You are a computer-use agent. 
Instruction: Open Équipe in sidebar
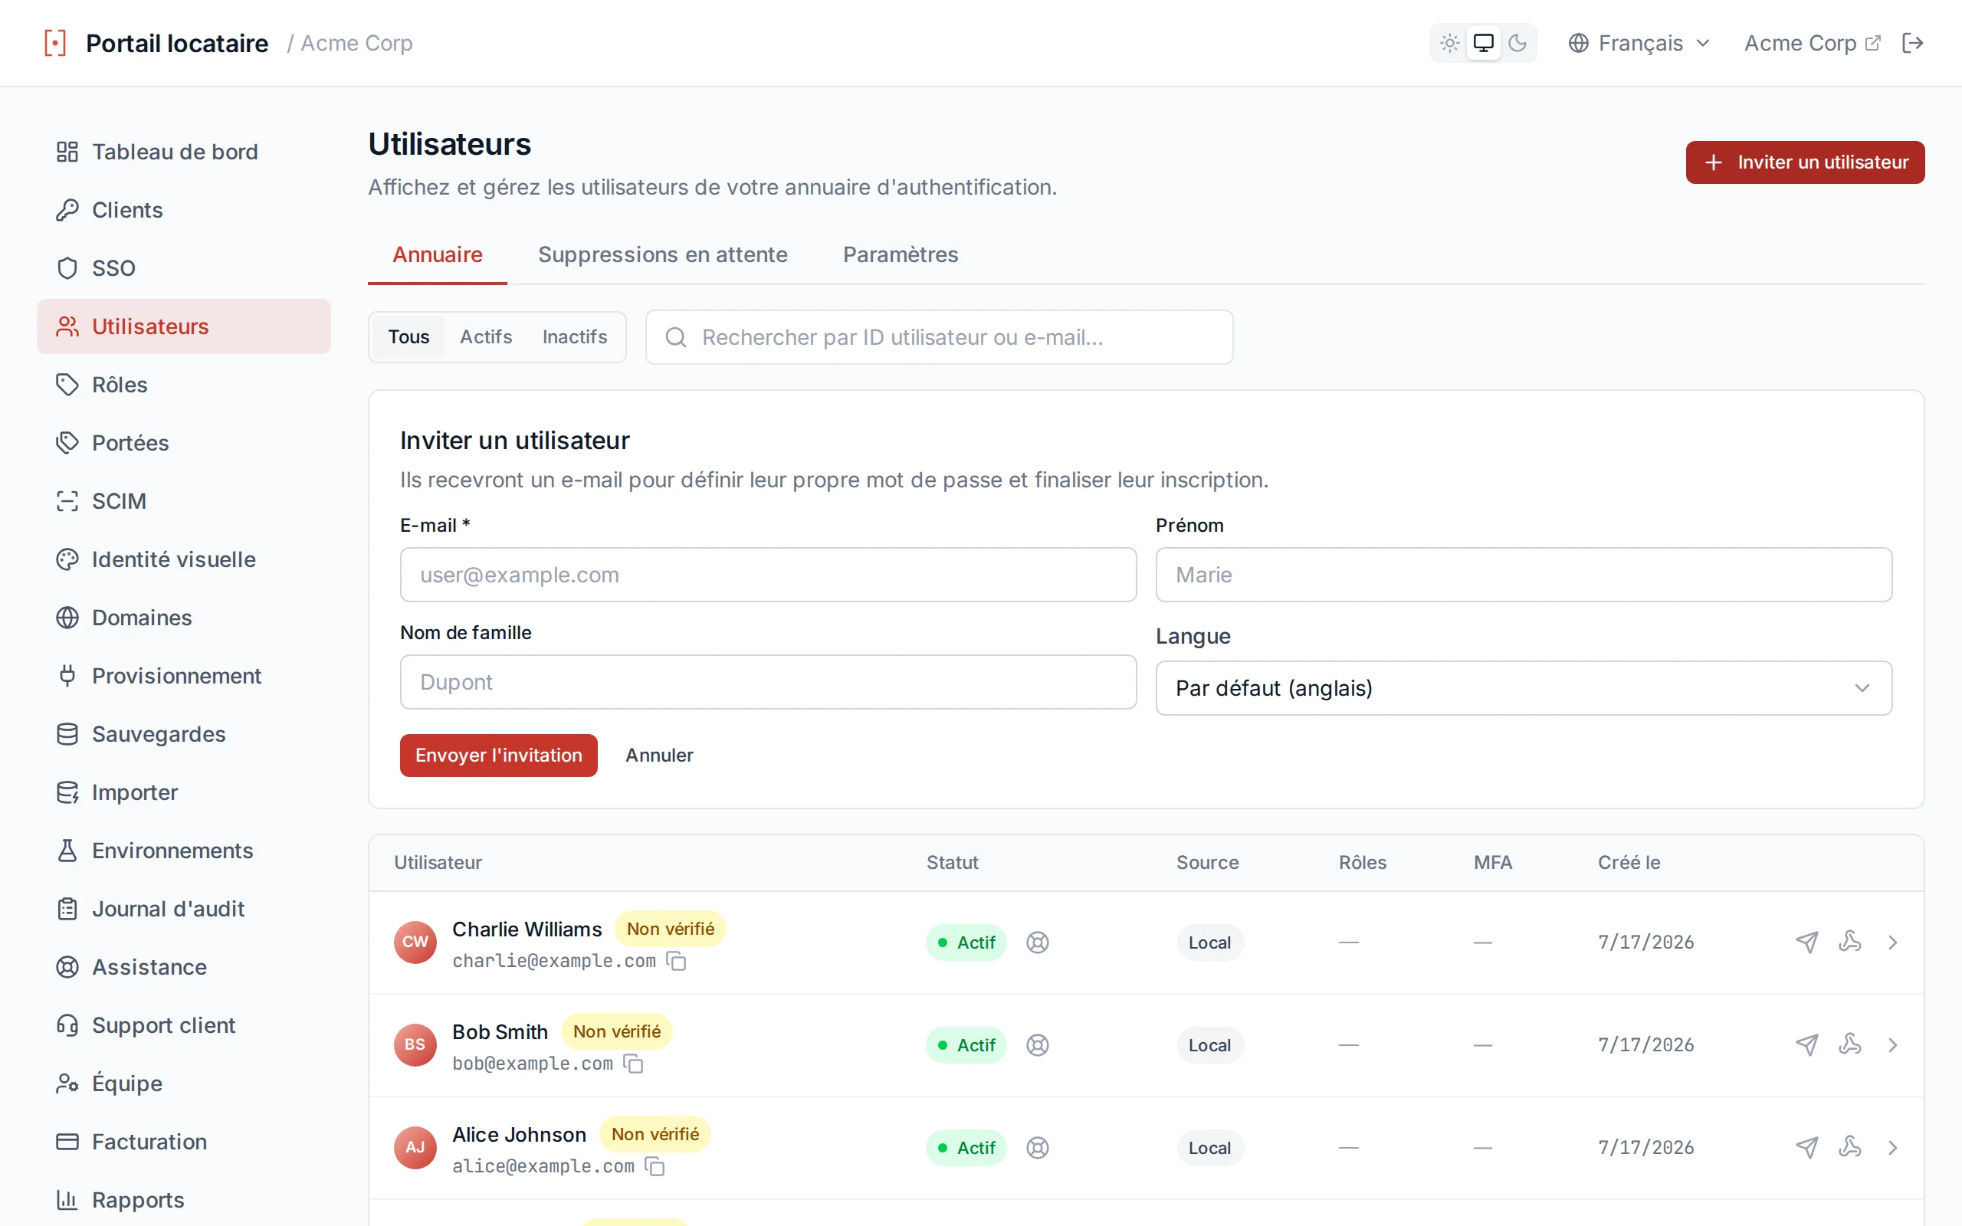(184, 1083)
